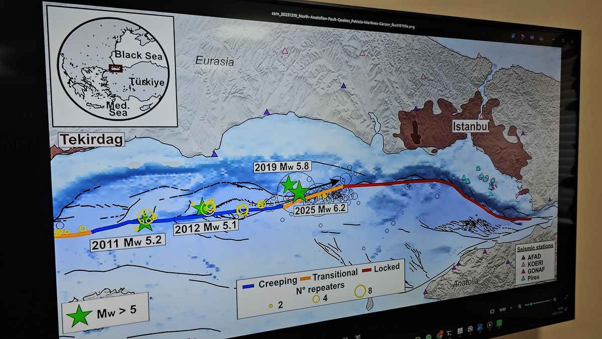Click the zoom out magnifier icon
Screen dimensions: 602x339
520,306
